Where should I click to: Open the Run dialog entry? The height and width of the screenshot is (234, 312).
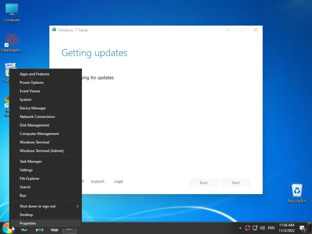coord(46,196)
